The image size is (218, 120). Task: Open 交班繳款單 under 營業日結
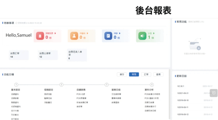click(x=116, y=94)
